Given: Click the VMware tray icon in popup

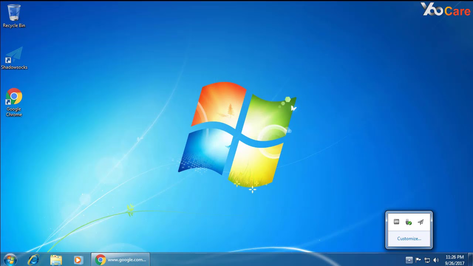Looking at the screenshot, I should coord(397,222).
